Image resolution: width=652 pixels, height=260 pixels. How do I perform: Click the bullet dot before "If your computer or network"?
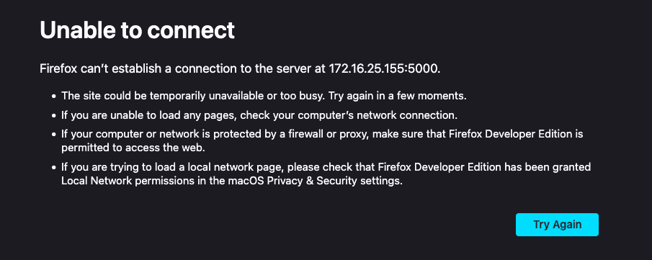point(53,135)
